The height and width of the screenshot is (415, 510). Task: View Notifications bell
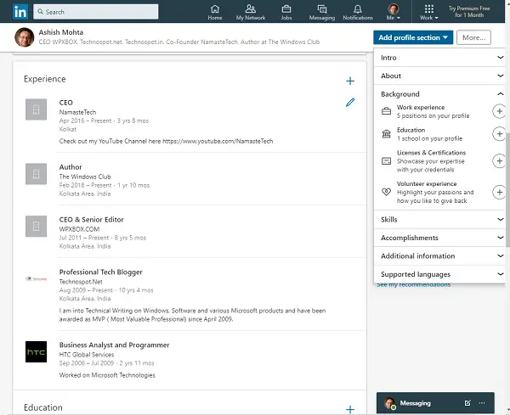click(x=358, y=13)
